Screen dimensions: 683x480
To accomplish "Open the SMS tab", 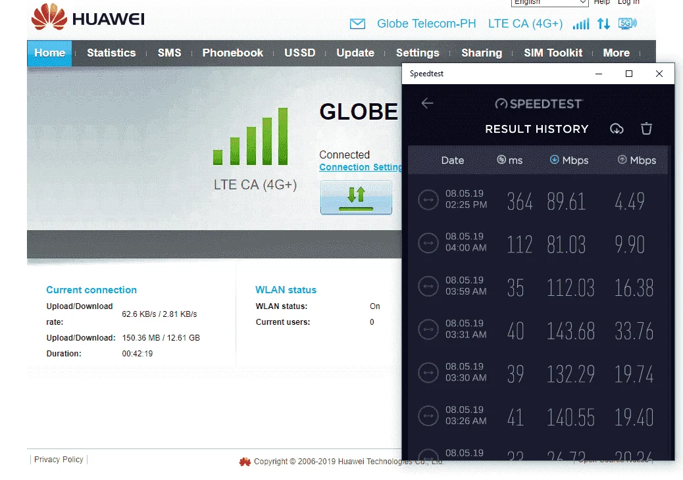I will 169,53.
